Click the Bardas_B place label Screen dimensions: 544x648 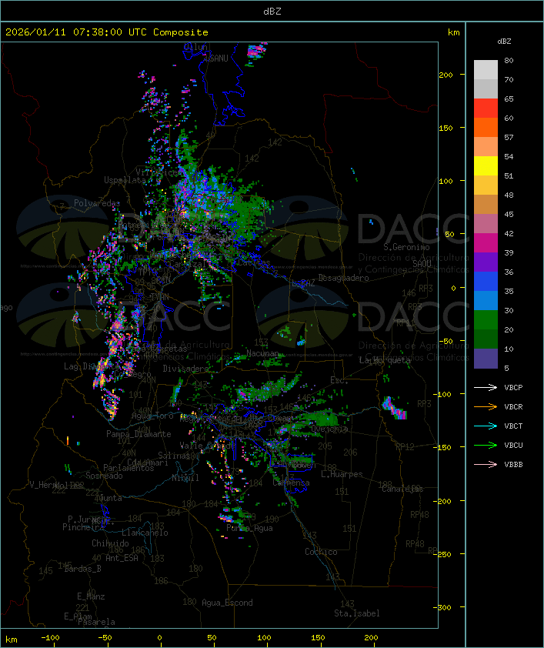82,569
